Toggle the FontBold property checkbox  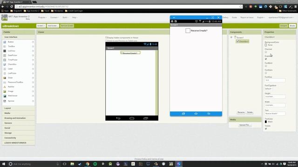coord(266,66)
